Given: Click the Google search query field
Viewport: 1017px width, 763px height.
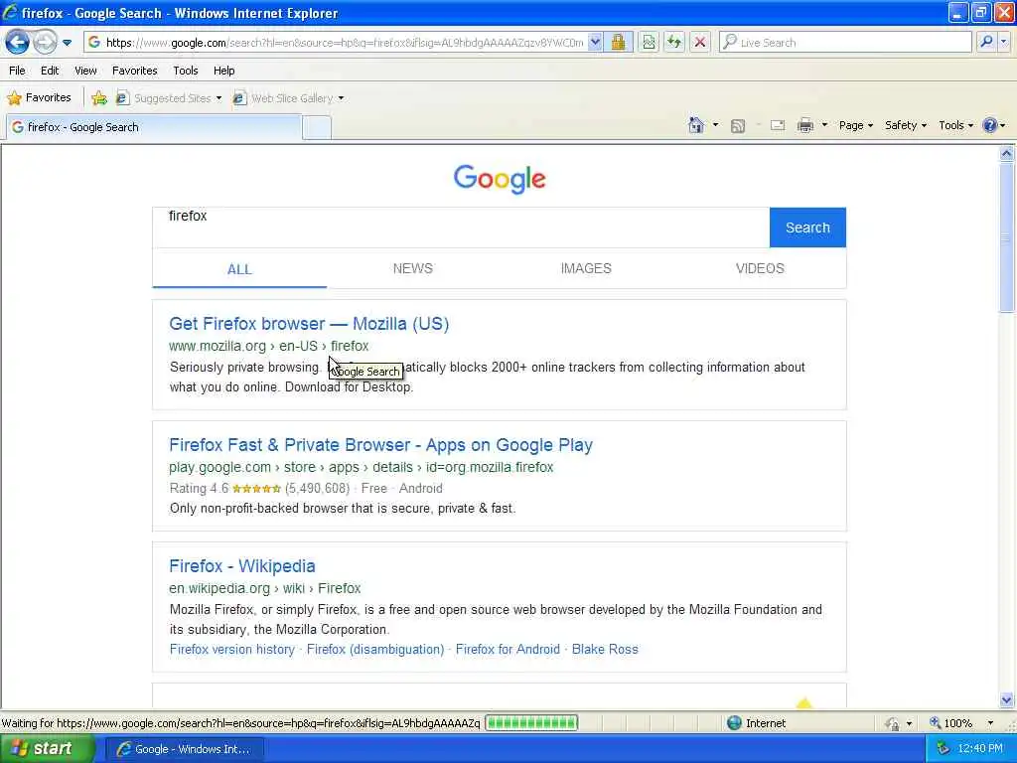Looking at the screenshot, I should click(x=461, y=228).
